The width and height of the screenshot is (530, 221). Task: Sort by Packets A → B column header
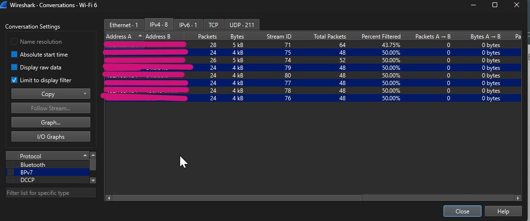[x=426, y=36]
